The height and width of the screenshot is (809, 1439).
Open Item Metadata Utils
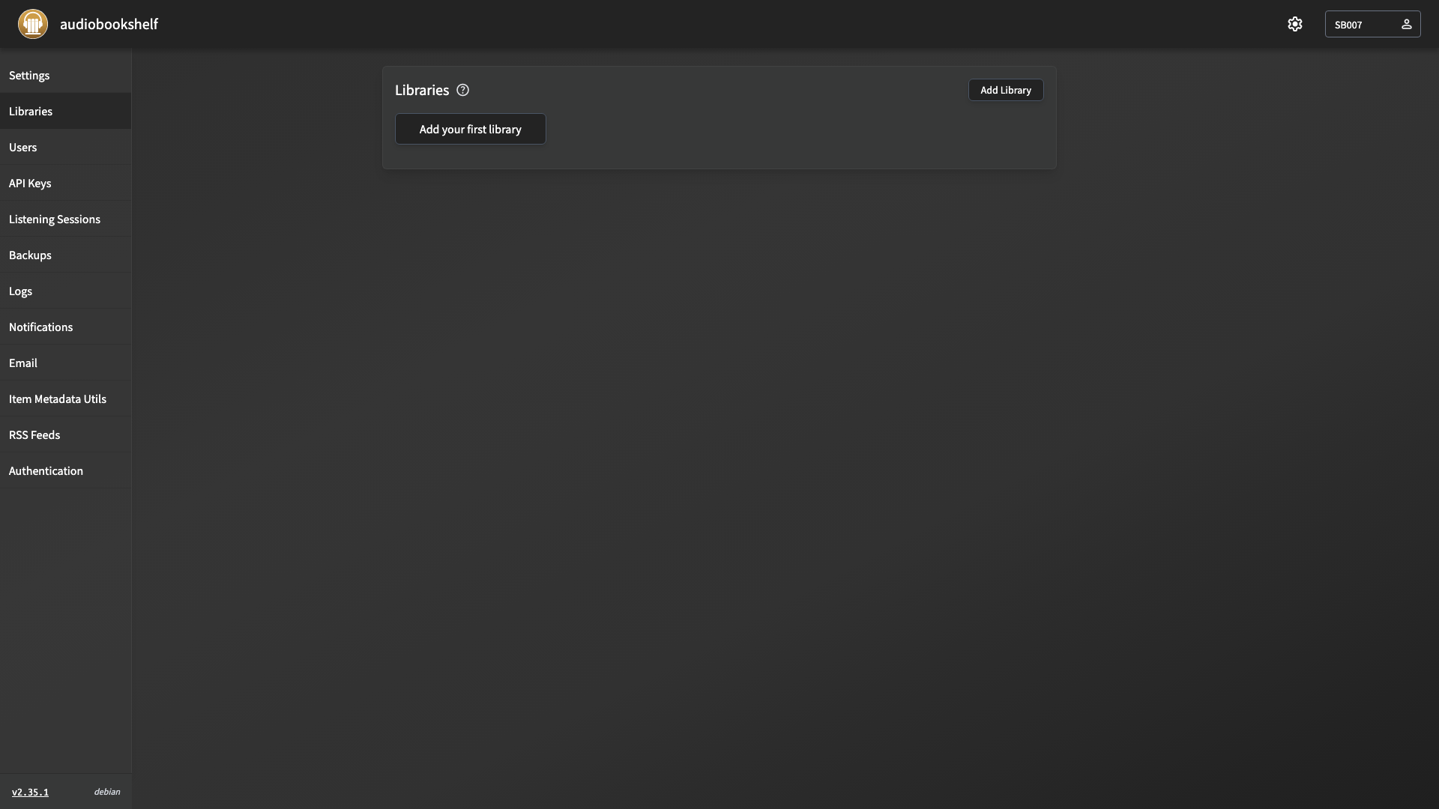click(66, 399)
